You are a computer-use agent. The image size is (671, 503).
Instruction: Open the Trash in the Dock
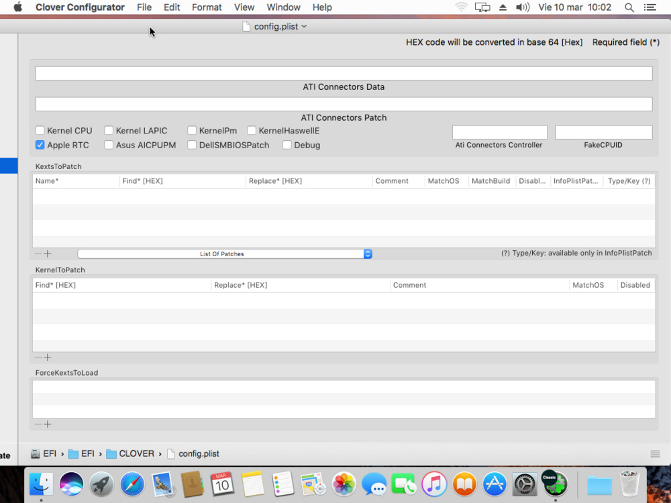(629, 484)
